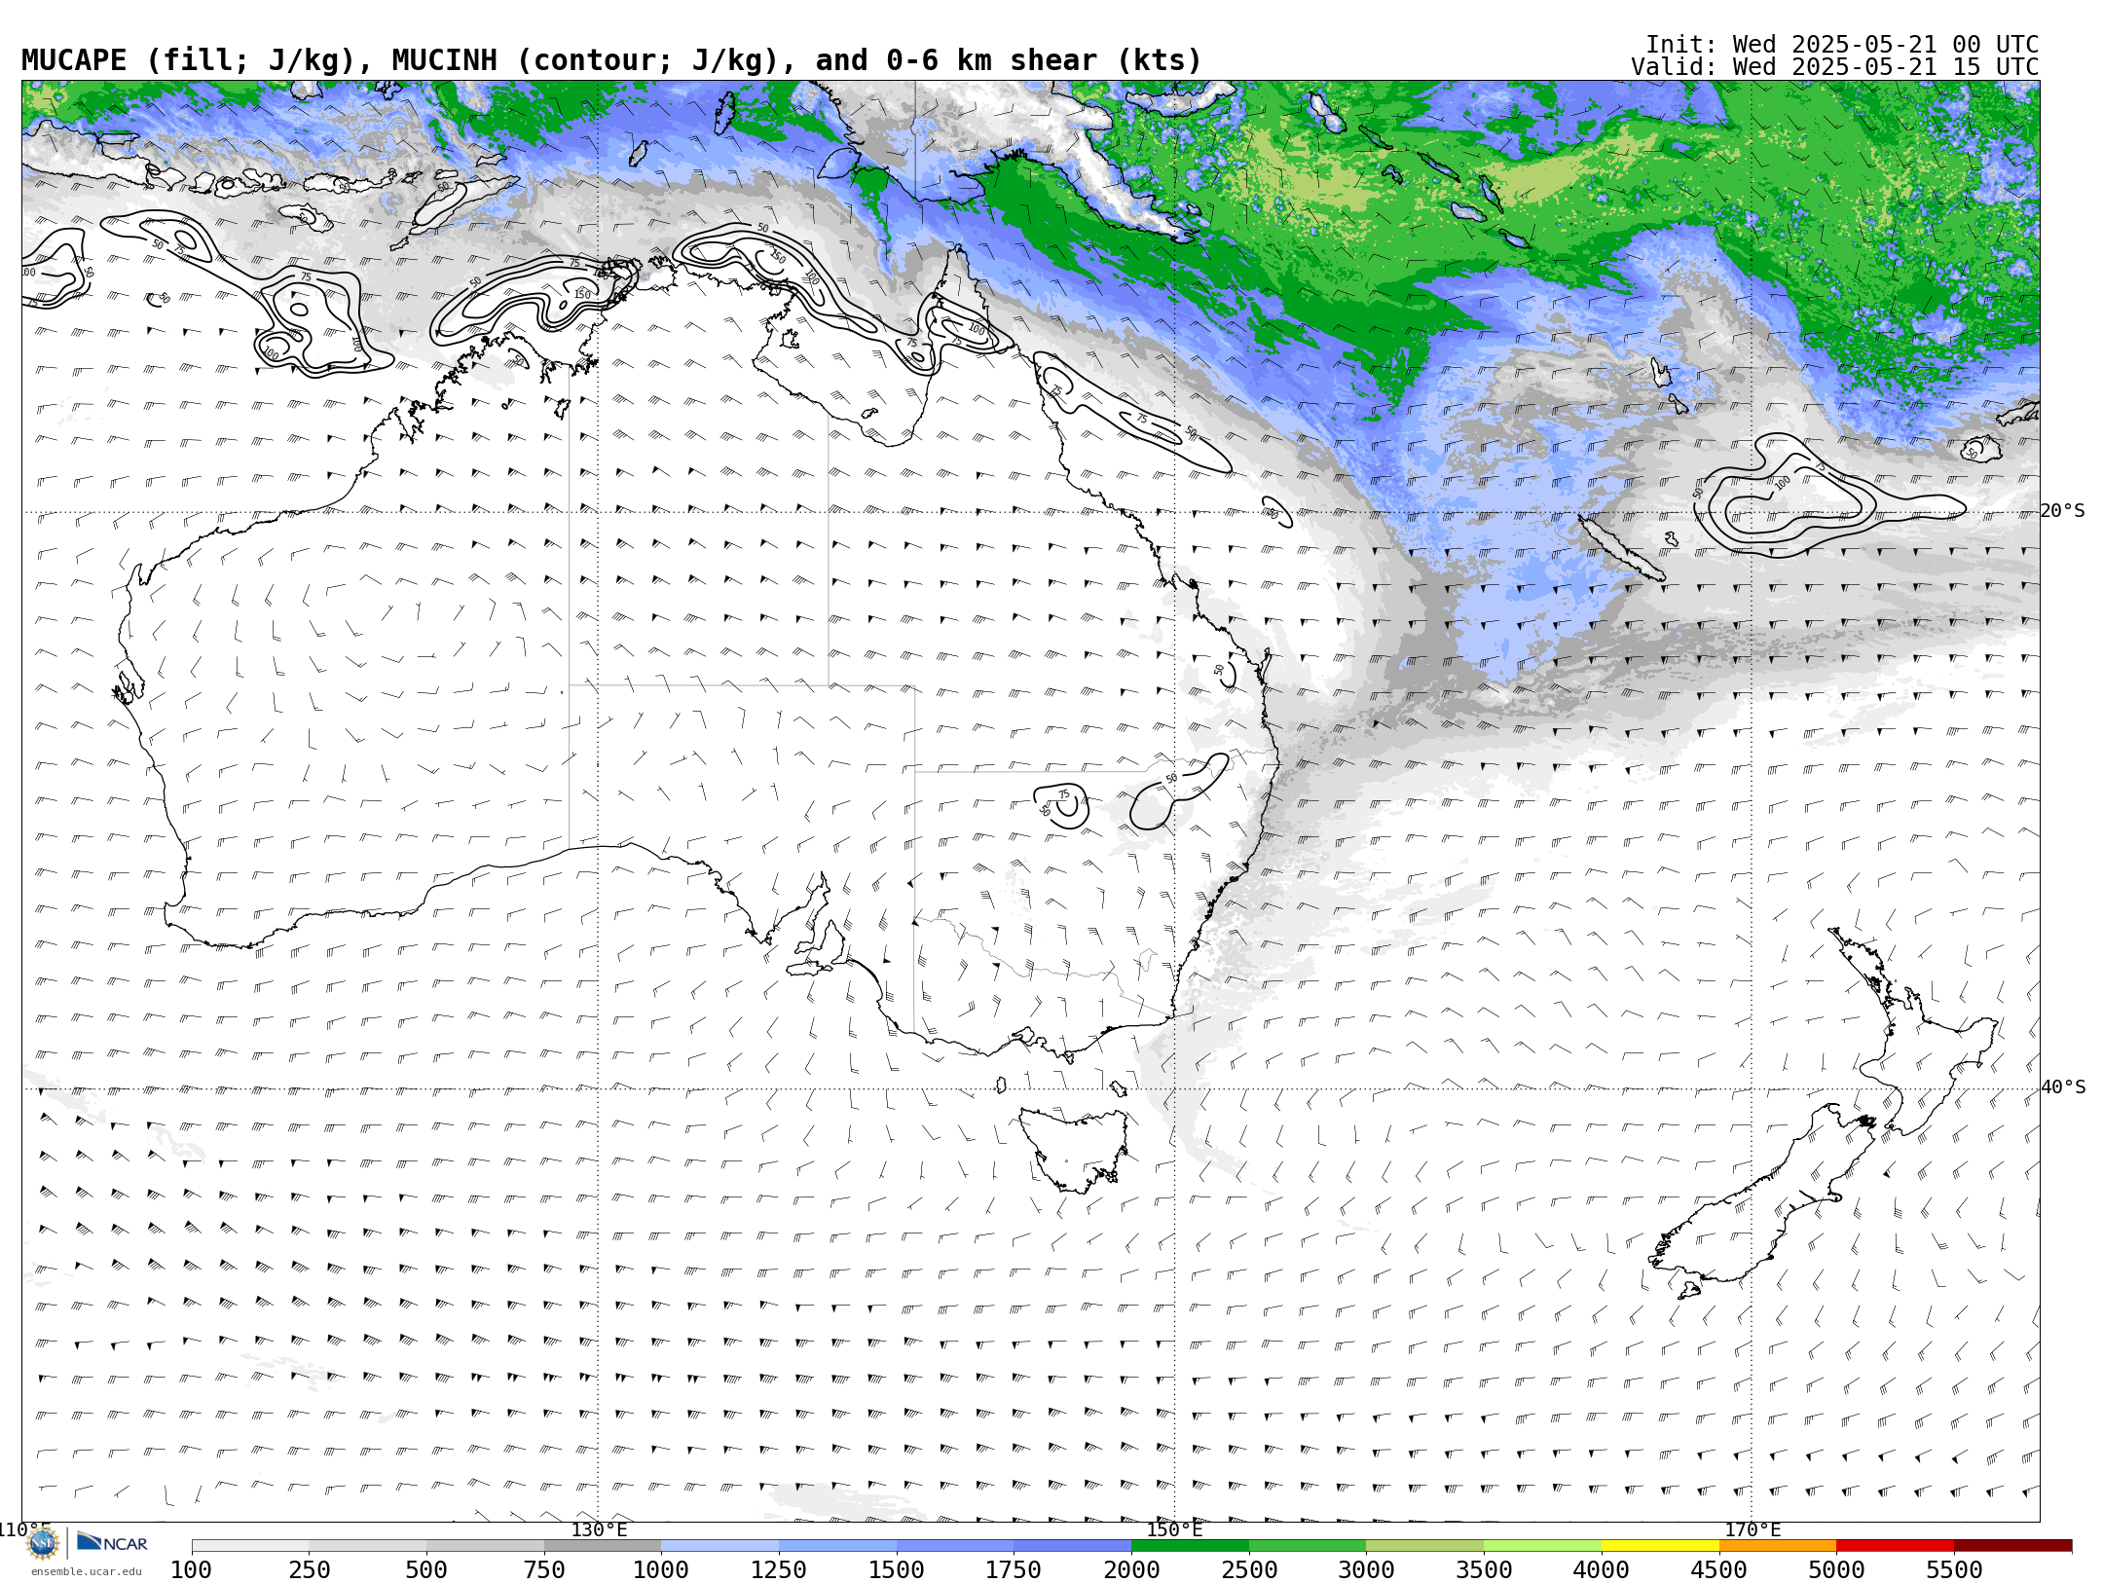2103x1583 pixels.
Task: Click the 1250 colorbar label
Action: 779,1570
